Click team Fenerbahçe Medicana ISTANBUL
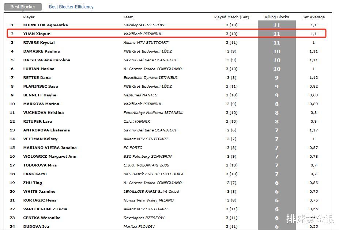This screenshot has width=339, height=230. pyautogui.click(x=153, y=112)
